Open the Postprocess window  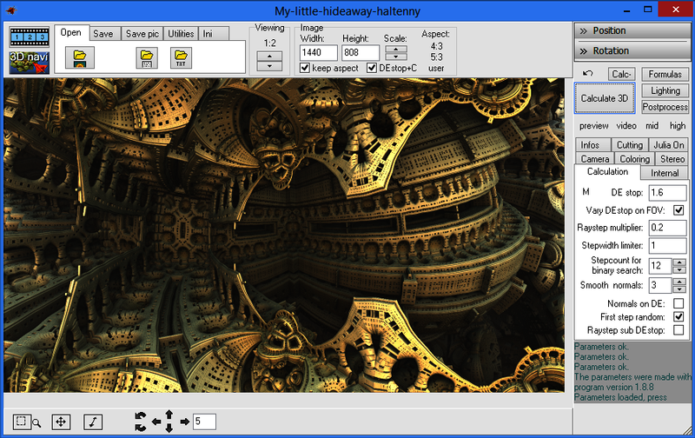[665, 107]
